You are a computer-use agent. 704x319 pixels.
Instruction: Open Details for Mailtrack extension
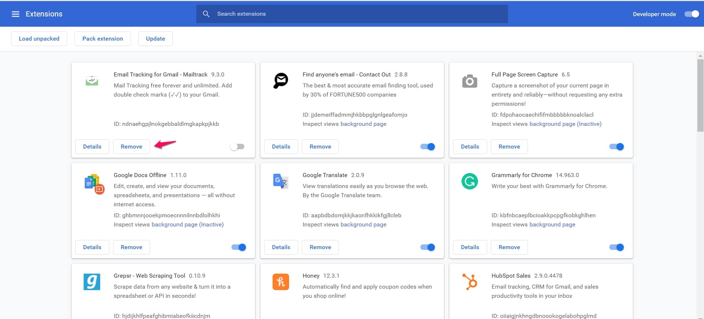[92, 147]
